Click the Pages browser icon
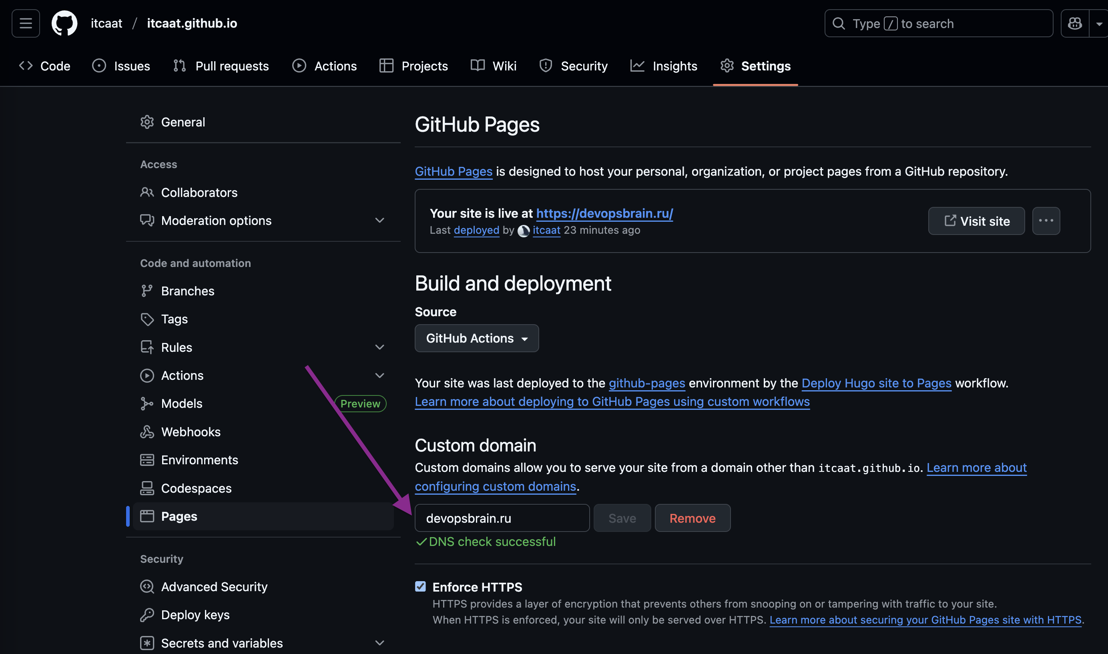1108x654 pixels. point(147,516)
